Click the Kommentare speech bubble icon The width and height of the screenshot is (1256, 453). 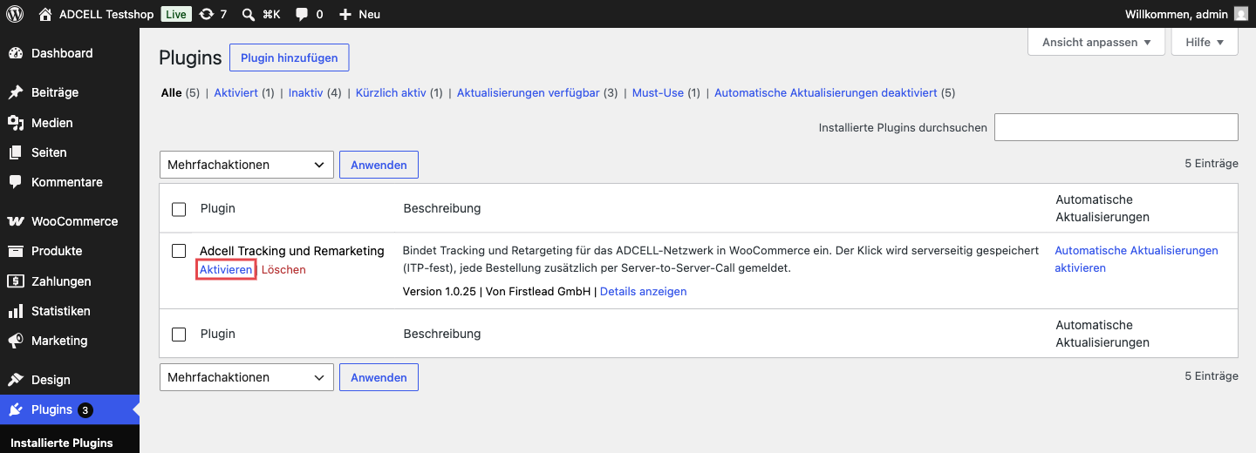tap(16, 182)
